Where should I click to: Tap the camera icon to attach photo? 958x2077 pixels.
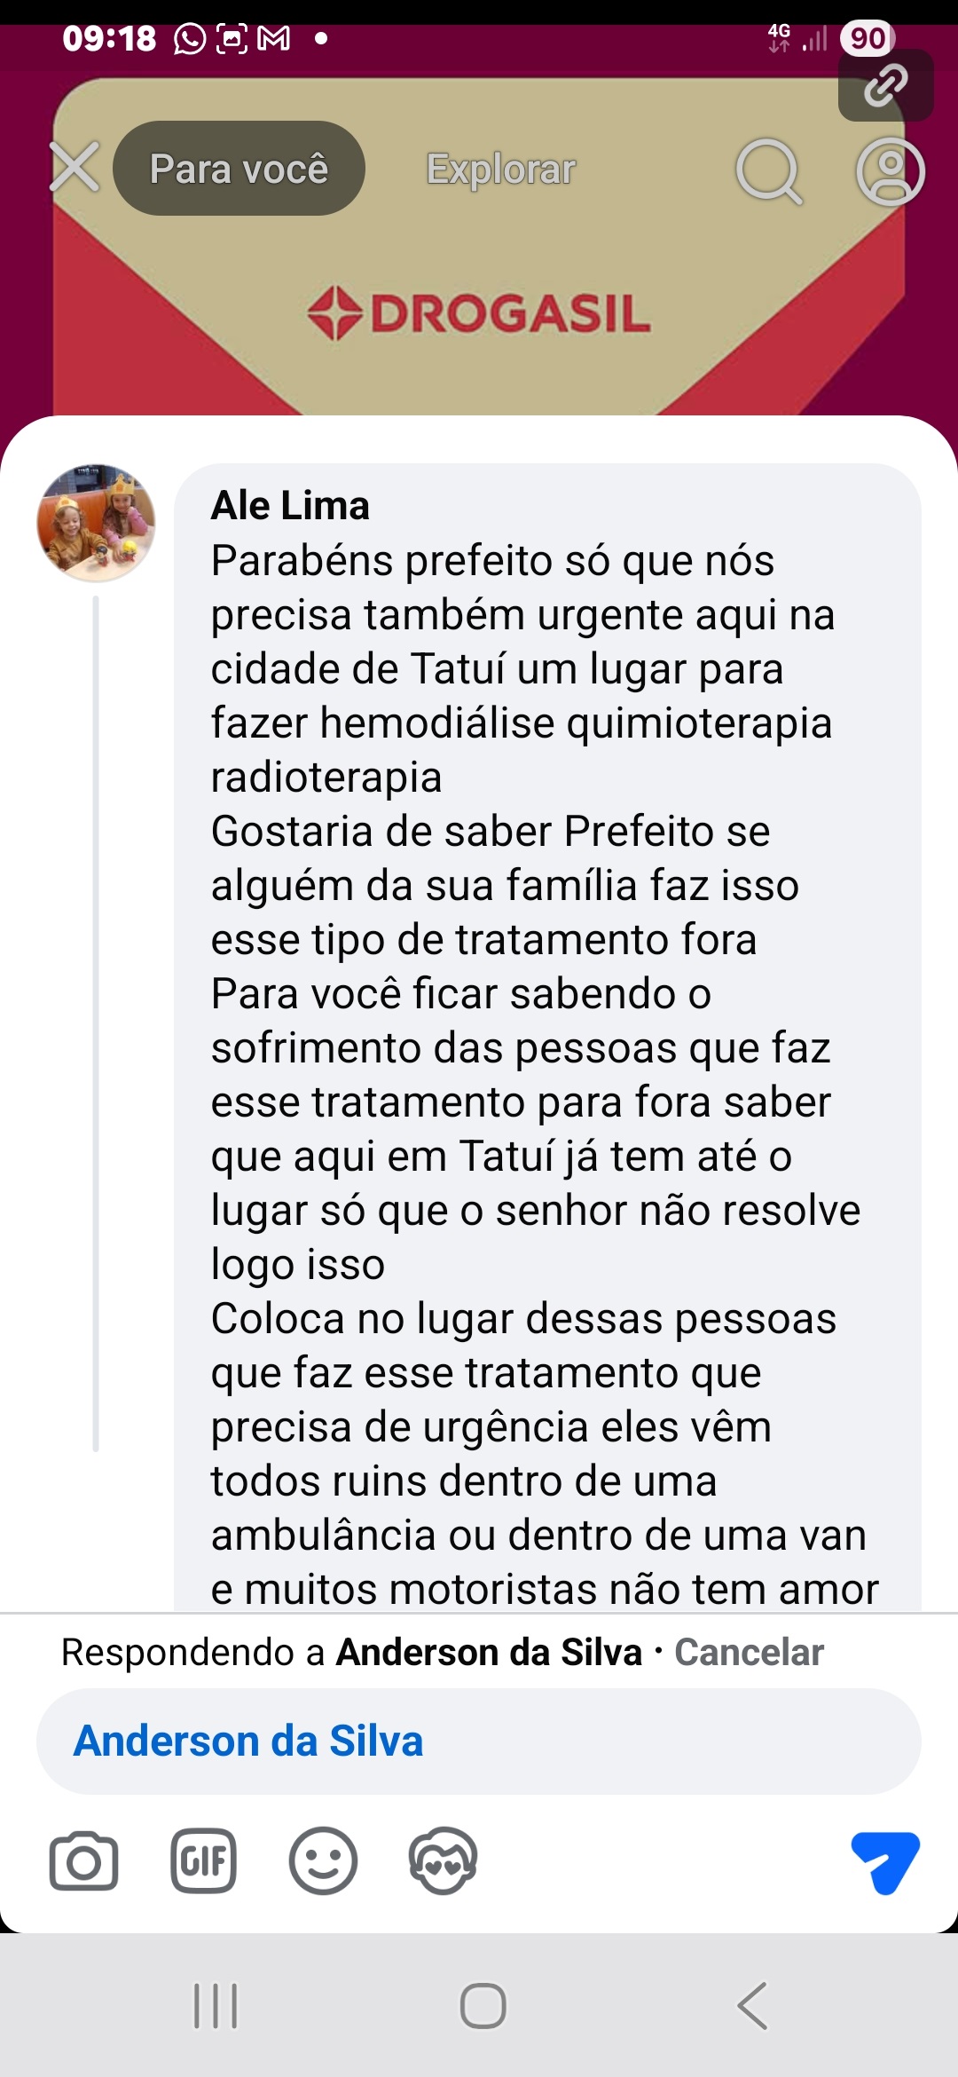(84, 1861)
